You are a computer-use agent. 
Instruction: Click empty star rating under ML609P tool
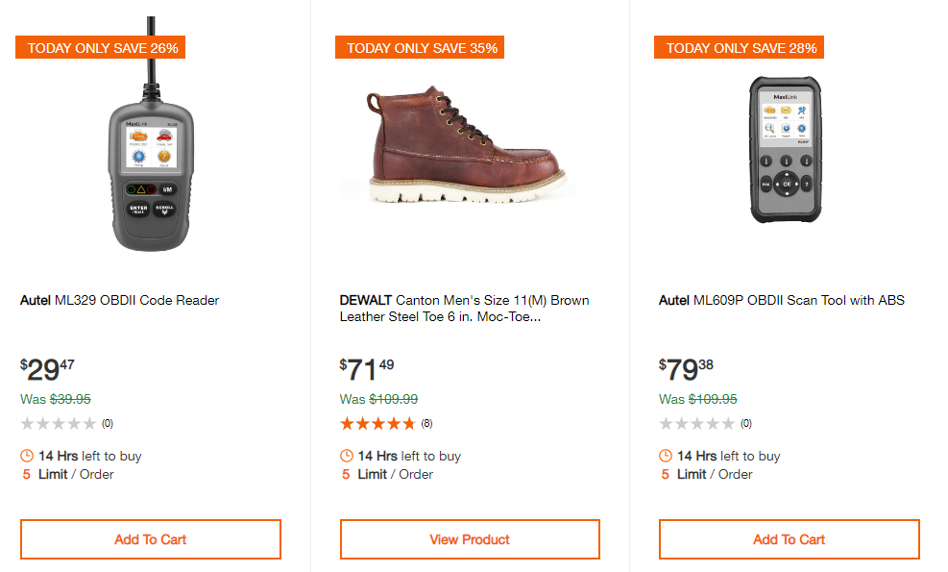tap(697, 423)
